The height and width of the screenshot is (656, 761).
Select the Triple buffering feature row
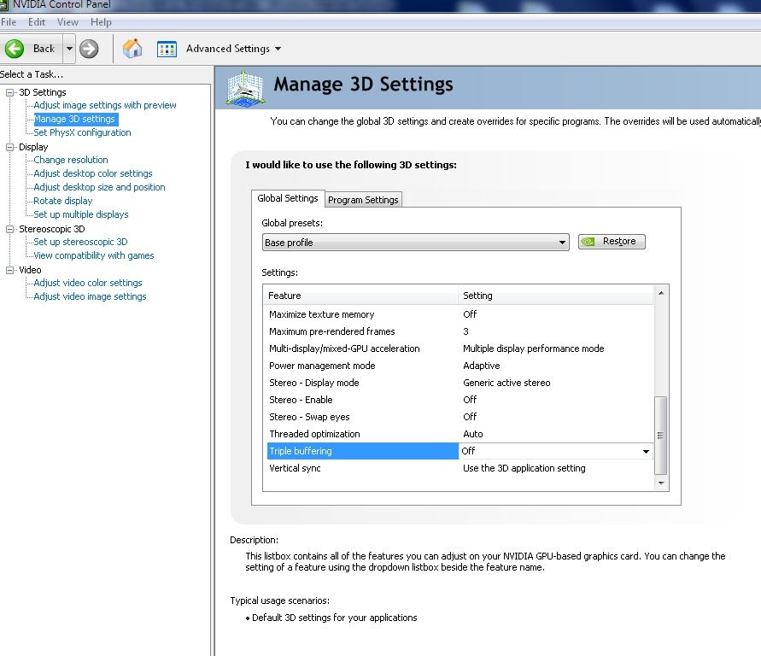pyautogui.click(x=362, y=451)
